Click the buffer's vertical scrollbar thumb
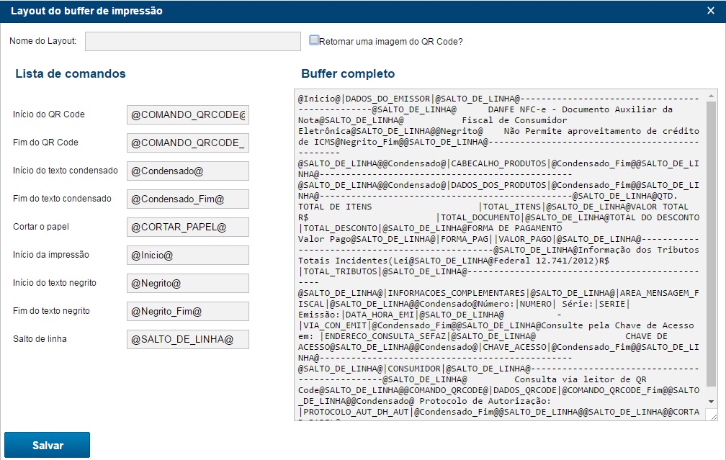726x460 pixels. pos(712,245)
